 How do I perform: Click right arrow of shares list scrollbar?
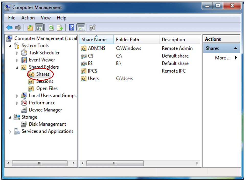pos(197,163)
